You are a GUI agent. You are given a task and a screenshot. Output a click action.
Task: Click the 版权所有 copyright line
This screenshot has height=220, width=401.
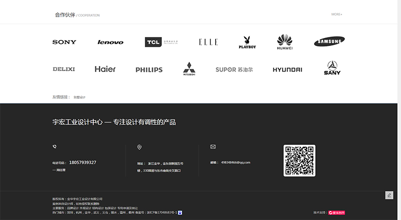78,199
